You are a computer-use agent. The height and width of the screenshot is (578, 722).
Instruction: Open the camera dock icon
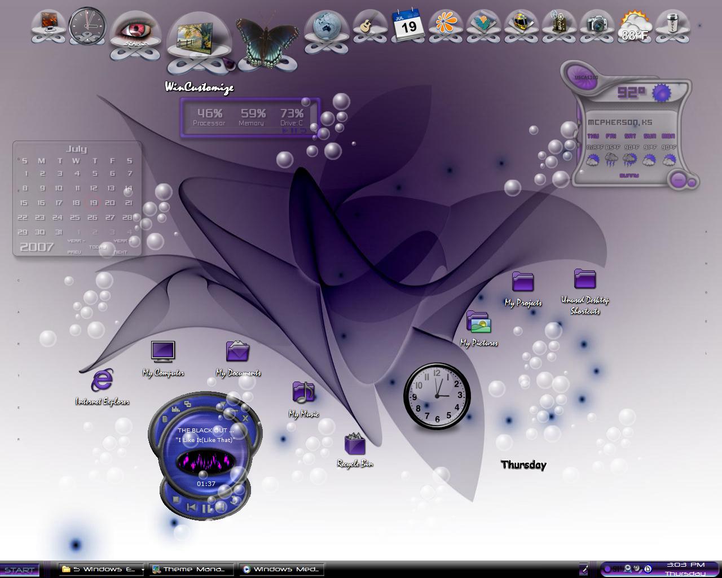(597, 25)
